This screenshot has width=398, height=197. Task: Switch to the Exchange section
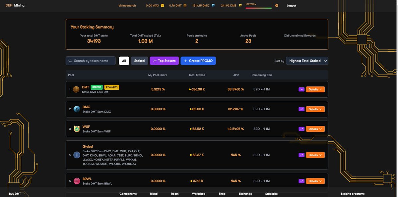[245, 194]
